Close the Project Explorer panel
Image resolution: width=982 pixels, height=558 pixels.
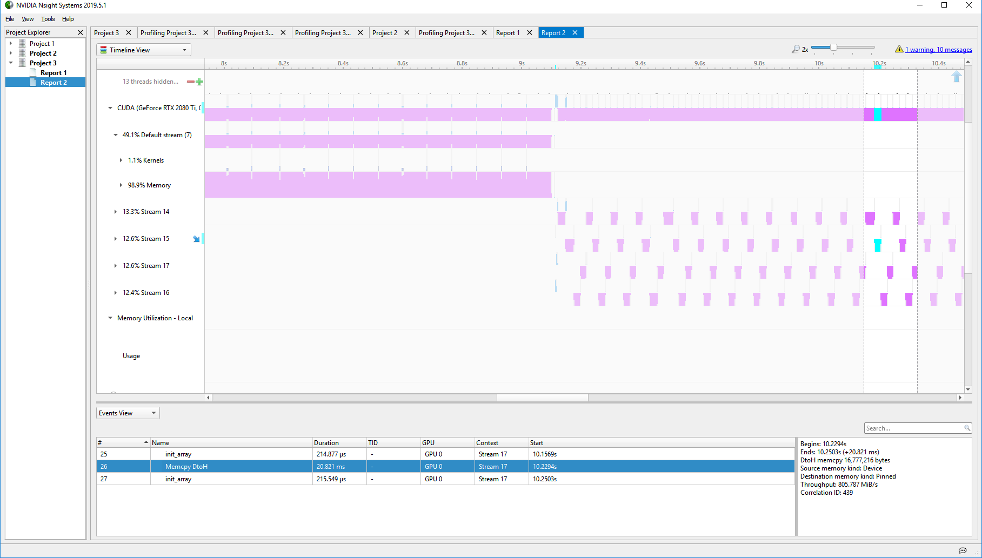(81, 32)
